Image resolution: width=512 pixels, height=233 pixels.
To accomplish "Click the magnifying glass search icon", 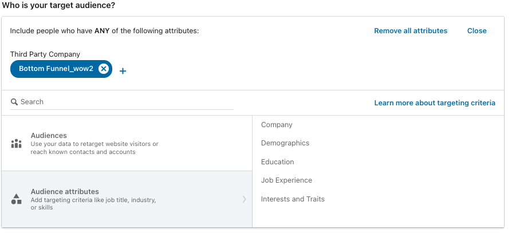I will point(14,102).
